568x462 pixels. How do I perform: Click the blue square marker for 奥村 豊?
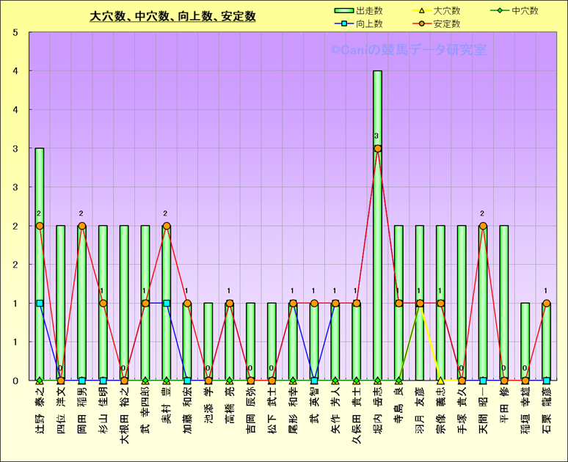pos(167,303)
